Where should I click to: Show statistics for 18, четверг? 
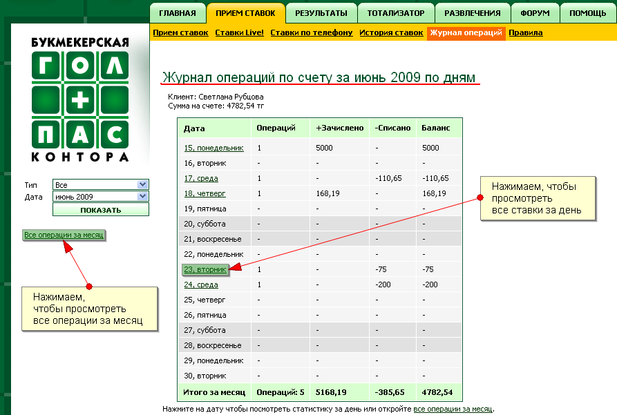coord(205,193)
